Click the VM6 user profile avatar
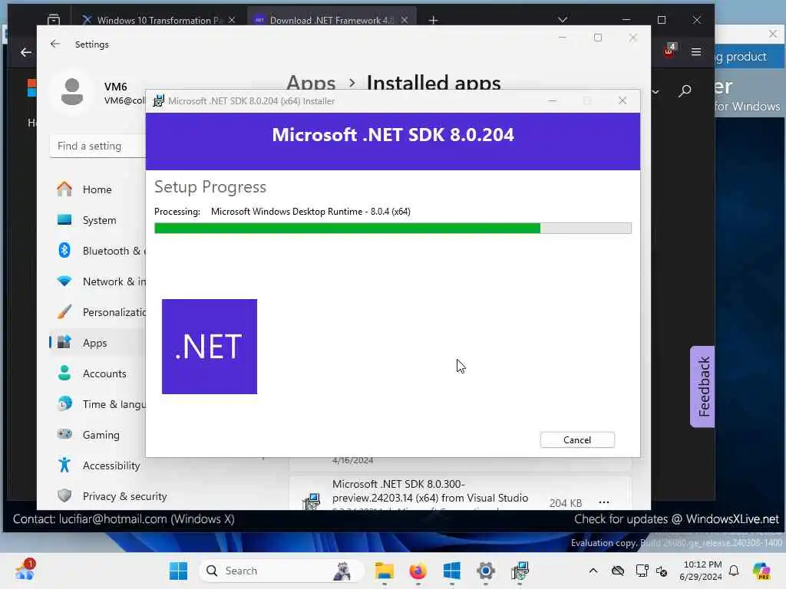Screen dimensions: 786x589 (x=72, y=92)
